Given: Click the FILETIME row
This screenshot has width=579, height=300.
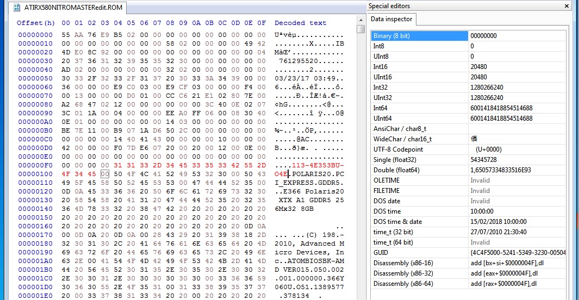Looking at the screenshot, I should [x=468, y=191].
